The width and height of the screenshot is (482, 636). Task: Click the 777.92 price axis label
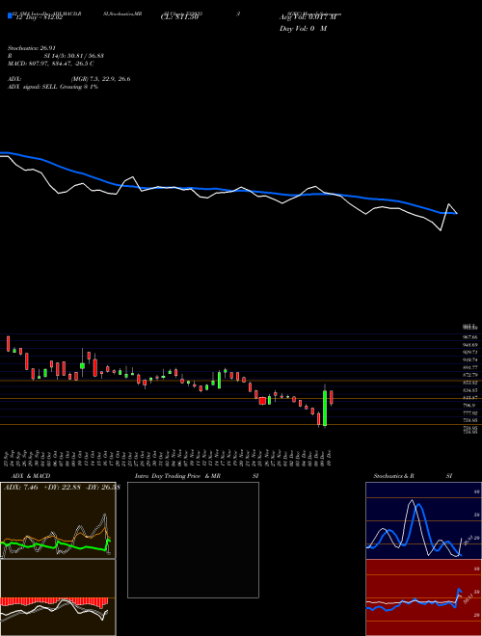pos(471,412)
